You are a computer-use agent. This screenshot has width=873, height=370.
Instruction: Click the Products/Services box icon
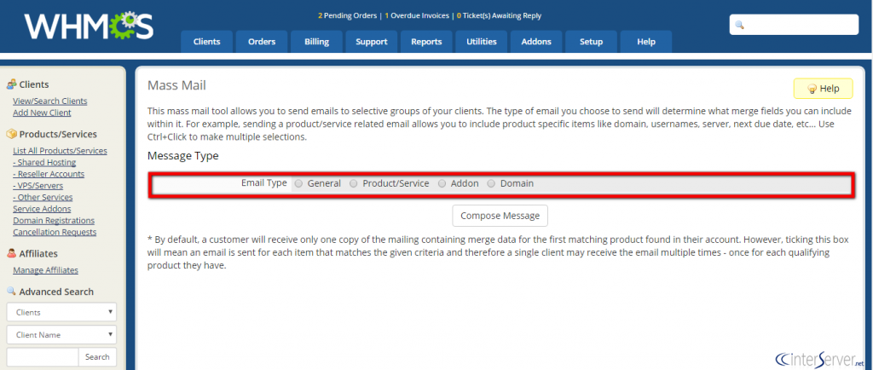click(x=12, y=134)
